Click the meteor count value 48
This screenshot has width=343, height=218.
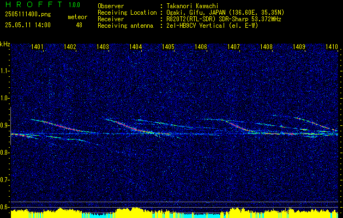79,25
